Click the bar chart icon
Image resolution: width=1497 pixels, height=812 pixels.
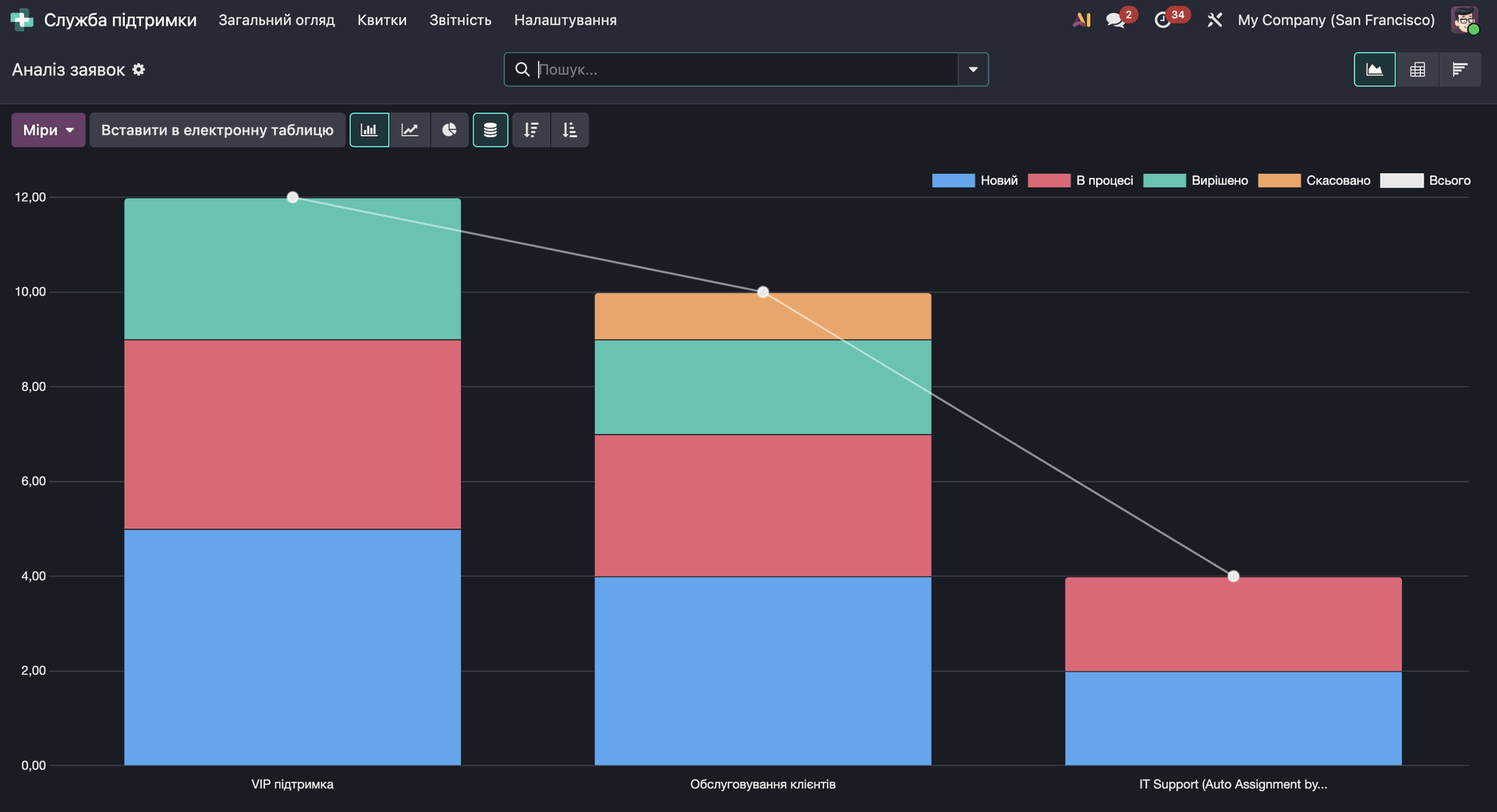pyautogui.click(x=370, y=130)
